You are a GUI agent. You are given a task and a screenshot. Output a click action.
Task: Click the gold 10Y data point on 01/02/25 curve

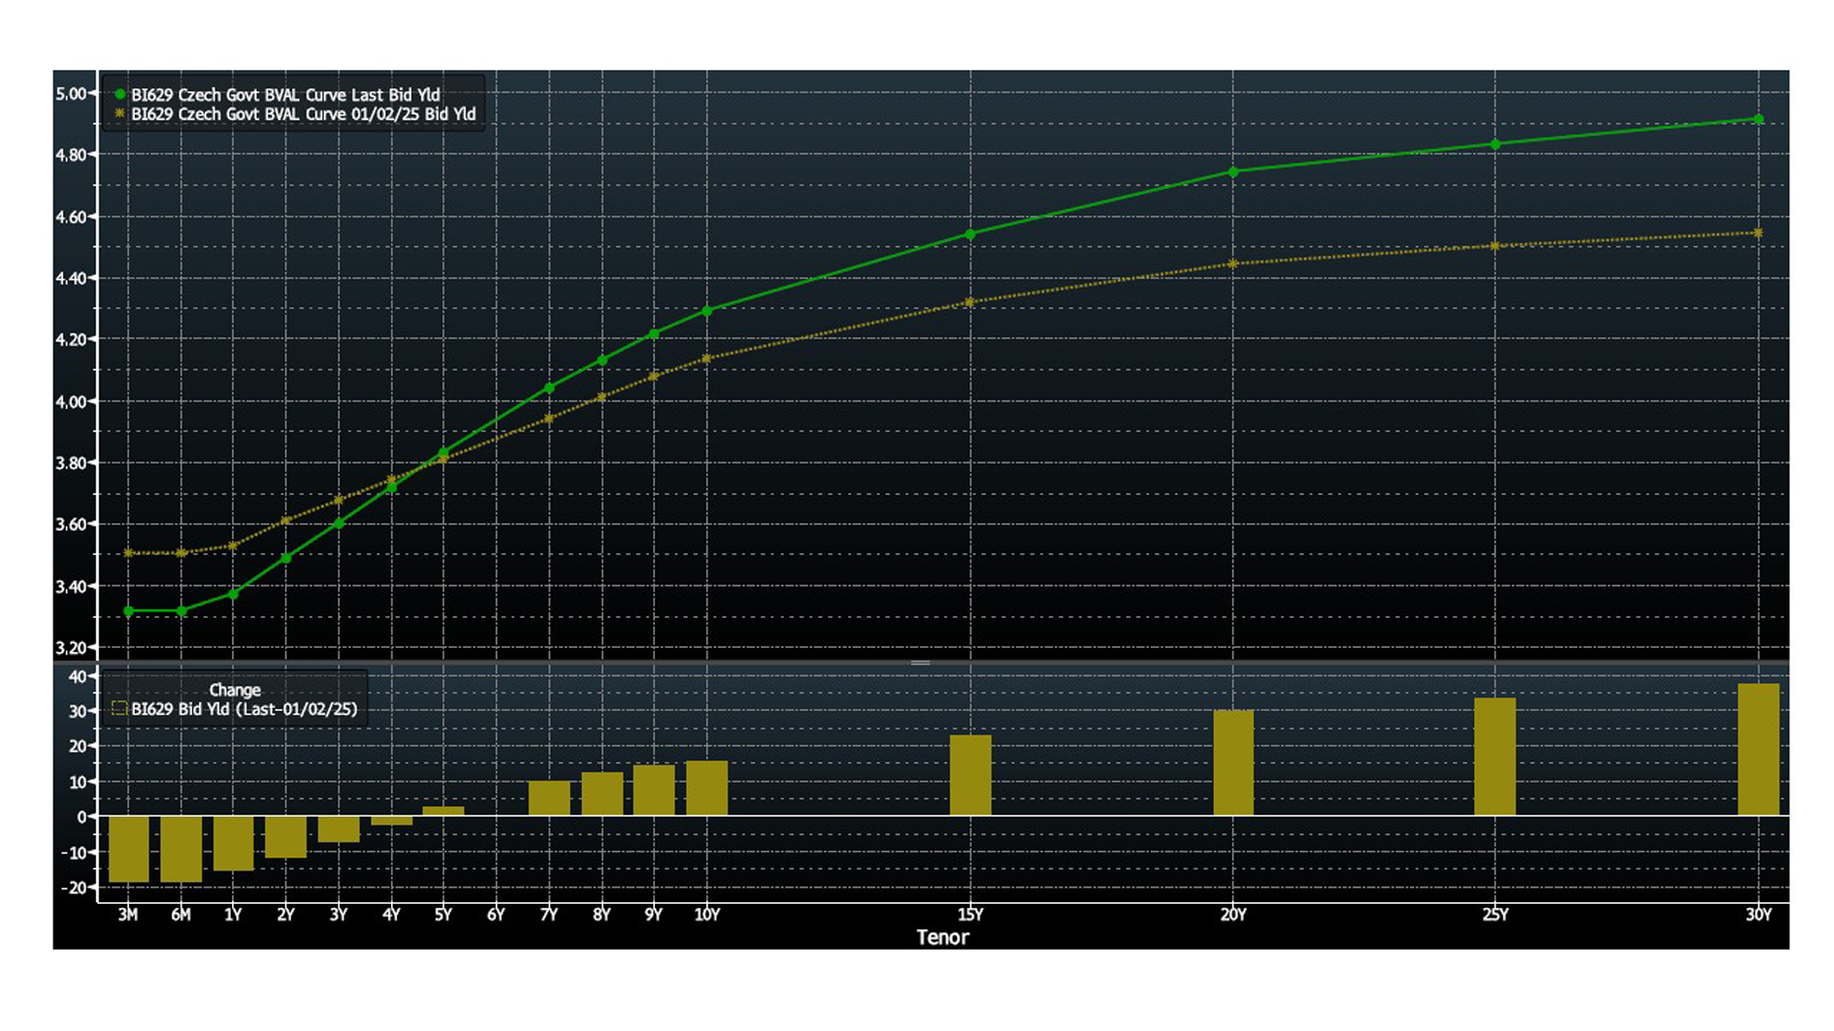[x=706, y=358]
